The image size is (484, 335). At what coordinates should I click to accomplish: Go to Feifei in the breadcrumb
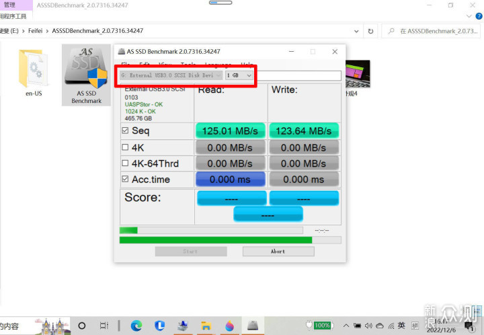pyautogui.click(x=35, y=31)
